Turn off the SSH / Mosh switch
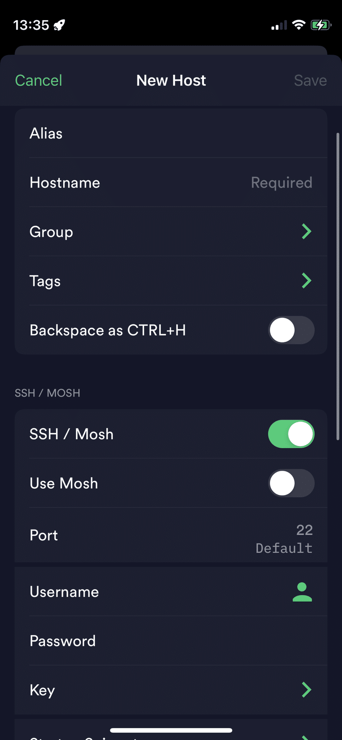 (291, 434)
